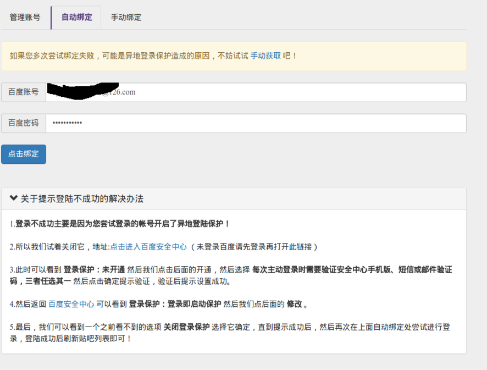Viewport: 487px width, 370px height.
Task: Focus the 百度账号 input field
Action: click(256, 92)
